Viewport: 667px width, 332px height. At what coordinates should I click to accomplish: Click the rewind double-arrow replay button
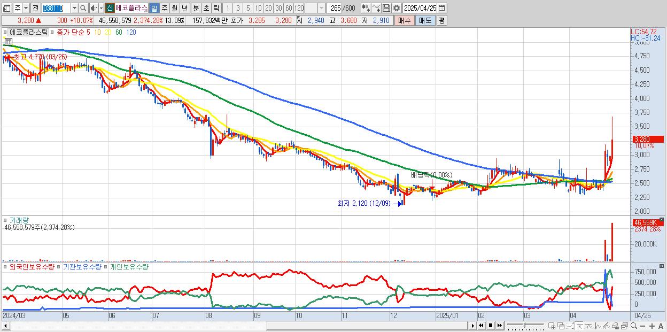tap(481, 326)
